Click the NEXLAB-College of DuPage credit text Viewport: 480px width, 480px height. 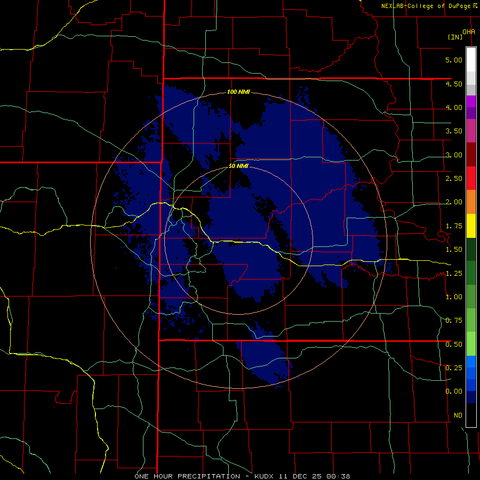[x=426, y=6]
